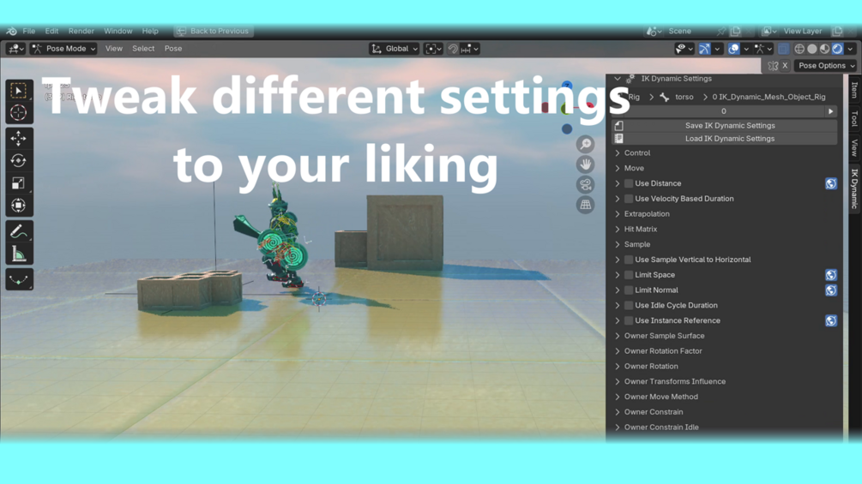
Task: Click the Blender logo menu
Action: click(x=11, y=32)
